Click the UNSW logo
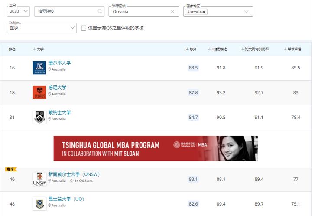This screenshot has width=312, height=216. click(39, 179)
